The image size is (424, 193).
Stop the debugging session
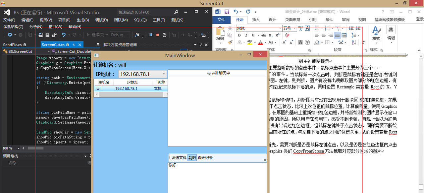157,35
